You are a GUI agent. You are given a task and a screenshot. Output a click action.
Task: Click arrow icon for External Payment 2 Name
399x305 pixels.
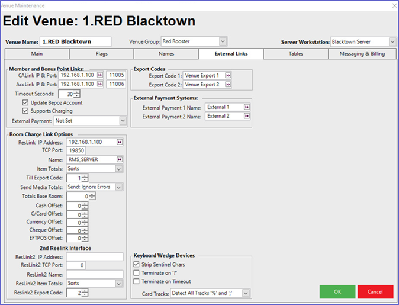click(247, 116)
